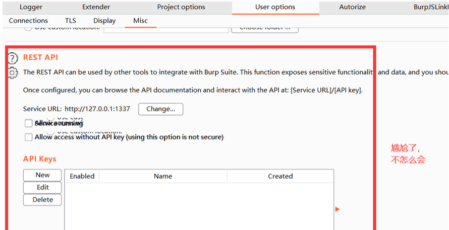Click the Enabled column header
Image resolution: width=449 pixels, height=230 pixels.
[x=82, y=176]
